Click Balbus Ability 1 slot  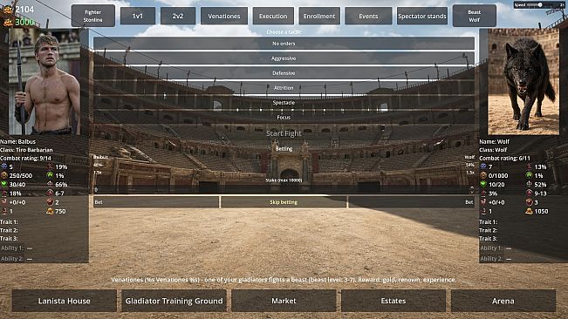(17, 248)
